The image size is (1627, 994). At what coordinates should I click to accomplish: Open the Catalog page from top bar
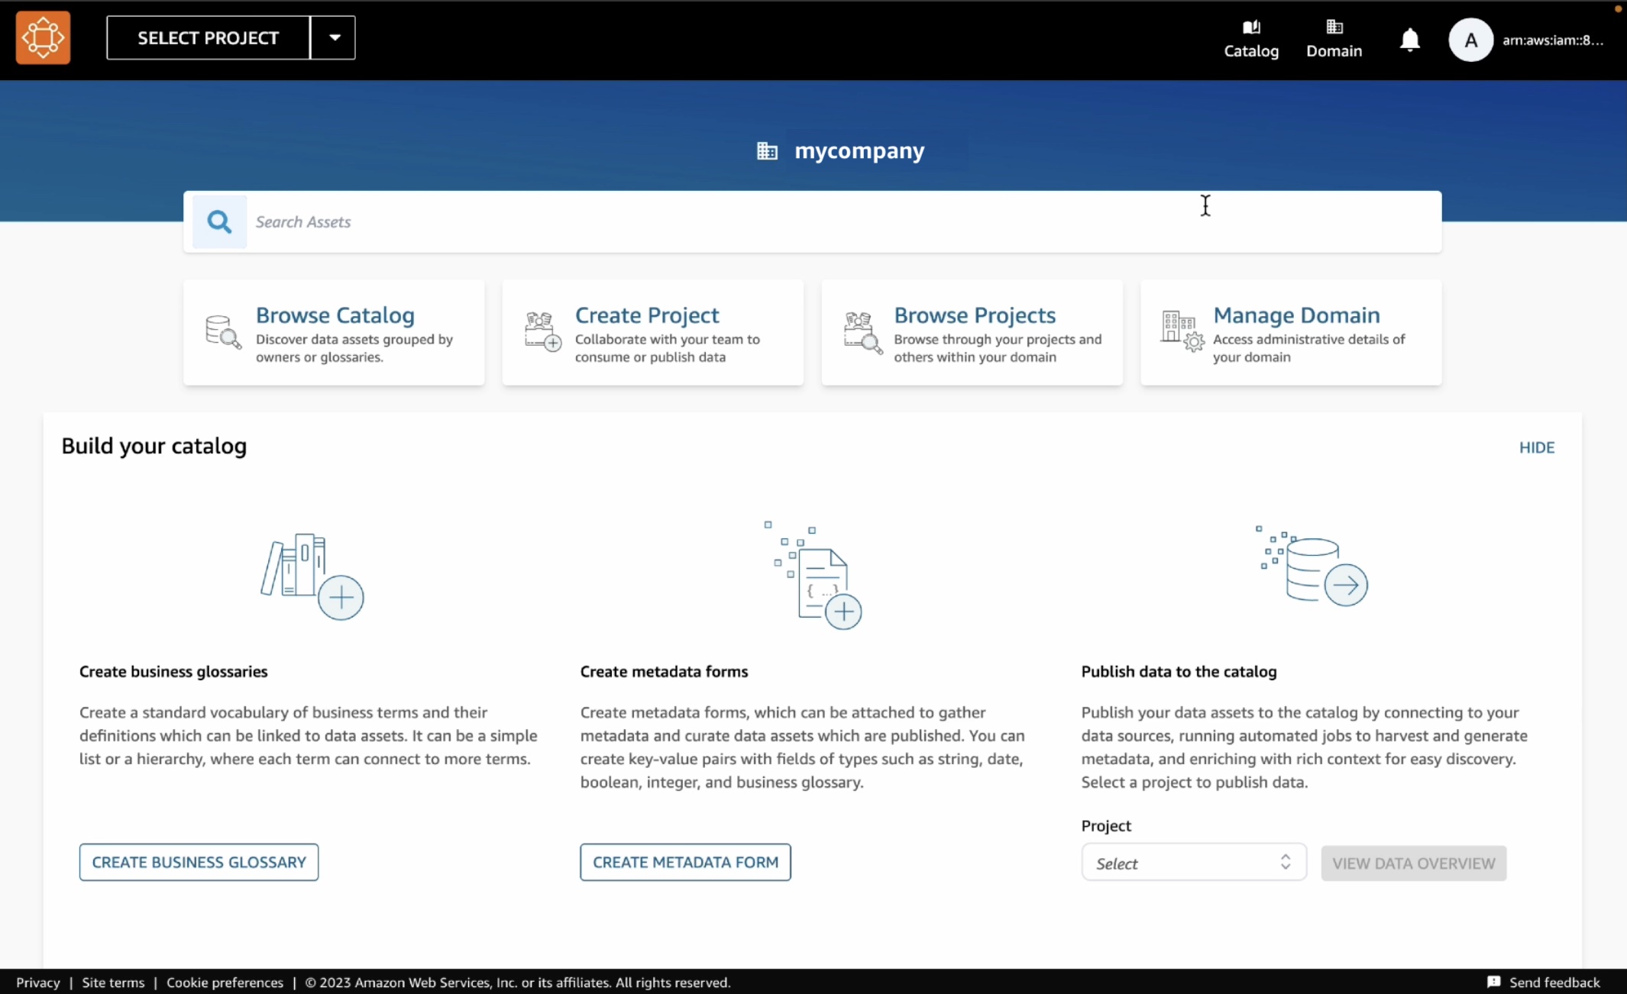point(1251,39)
